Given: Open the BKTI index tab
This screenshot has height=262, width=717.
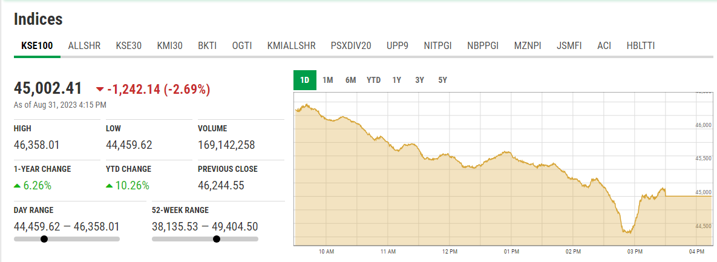Looking at the screenshot, I should (207, 46).
